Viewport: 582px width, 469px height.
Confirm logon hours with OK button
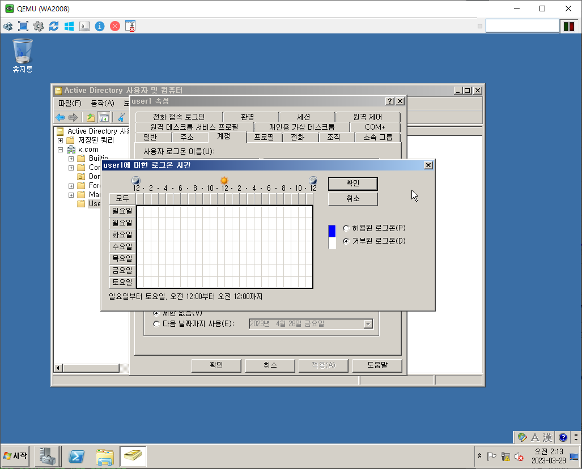352,184
